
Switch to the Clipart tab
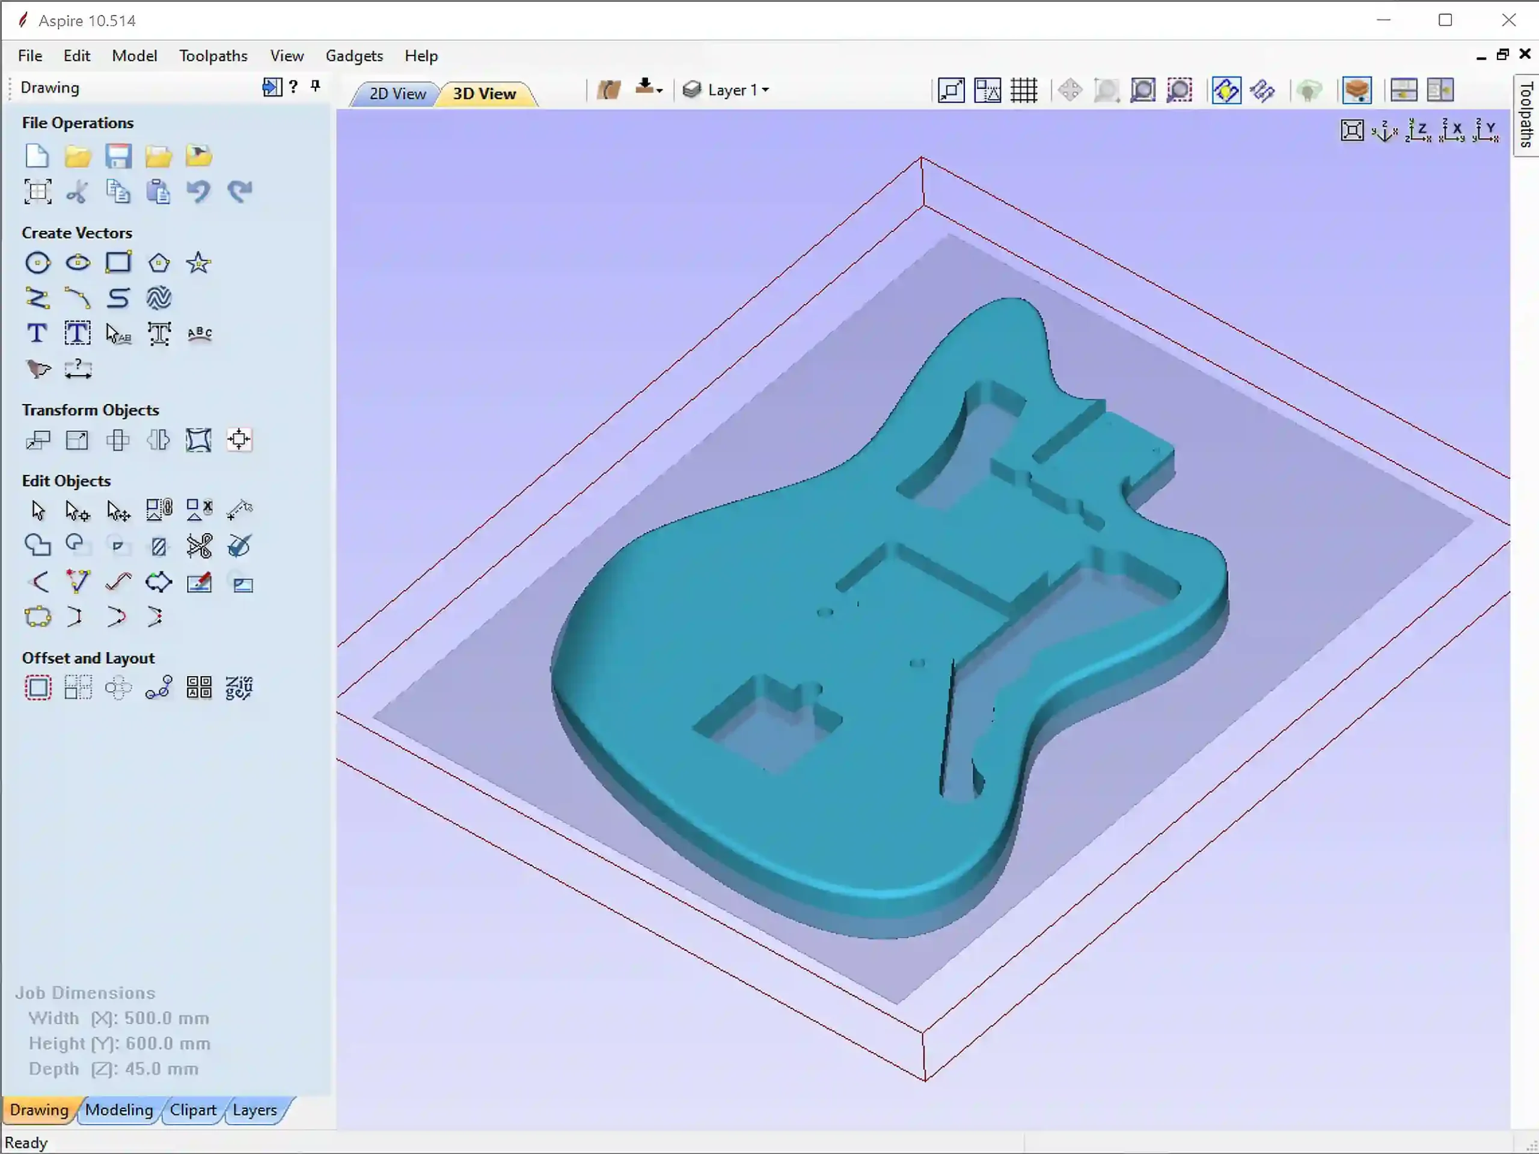click(x=193, y=1110)
